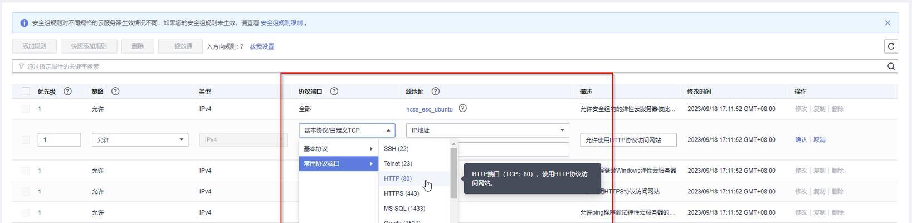Check the ping程序测试 row checkbox
This screenshot has width=912, height=223.
pos(26,212)
